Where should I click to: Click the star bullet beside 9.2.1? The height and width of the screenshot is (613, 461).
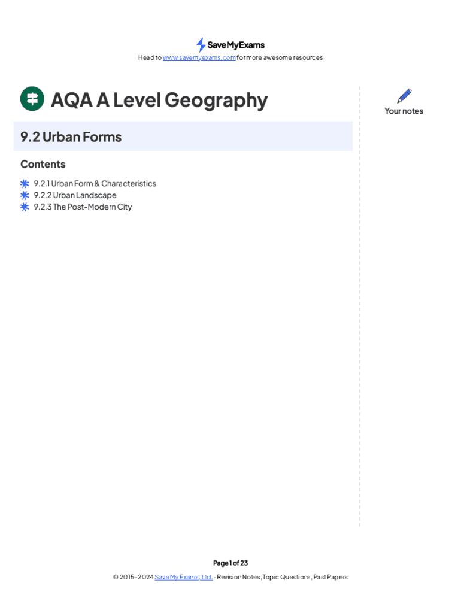point(25,184)
